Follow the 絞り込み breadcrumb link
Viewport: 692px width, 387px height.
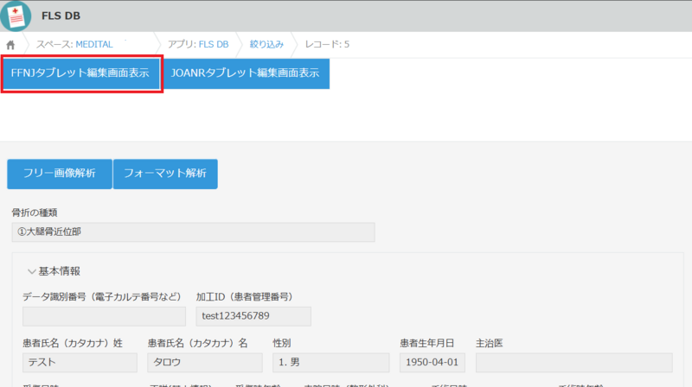pos(266,45)
